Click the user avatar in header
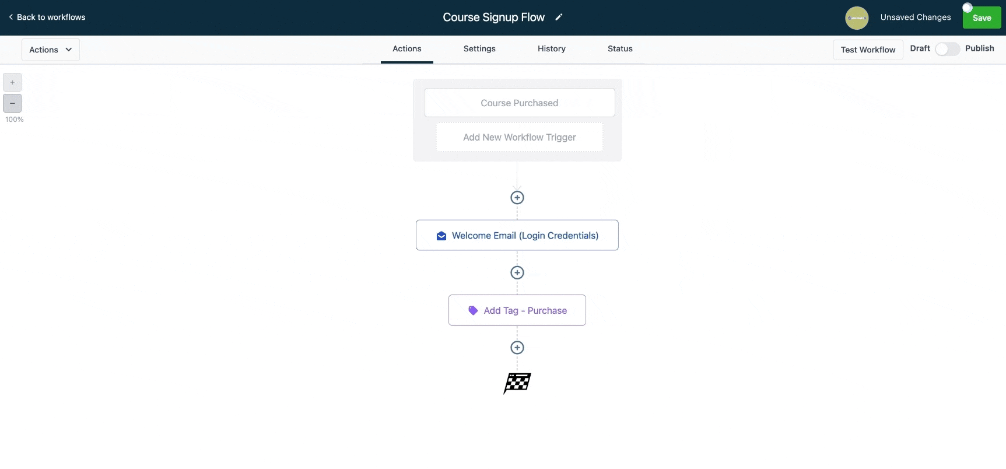 pyautogui.click(x=857, y=18)
